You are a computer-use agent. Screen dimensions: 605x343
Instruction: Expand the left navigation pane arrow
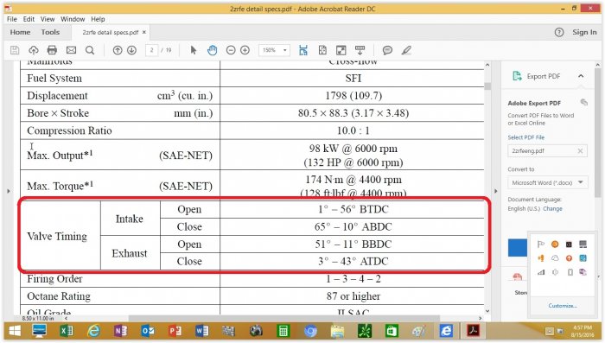[8, 191]
